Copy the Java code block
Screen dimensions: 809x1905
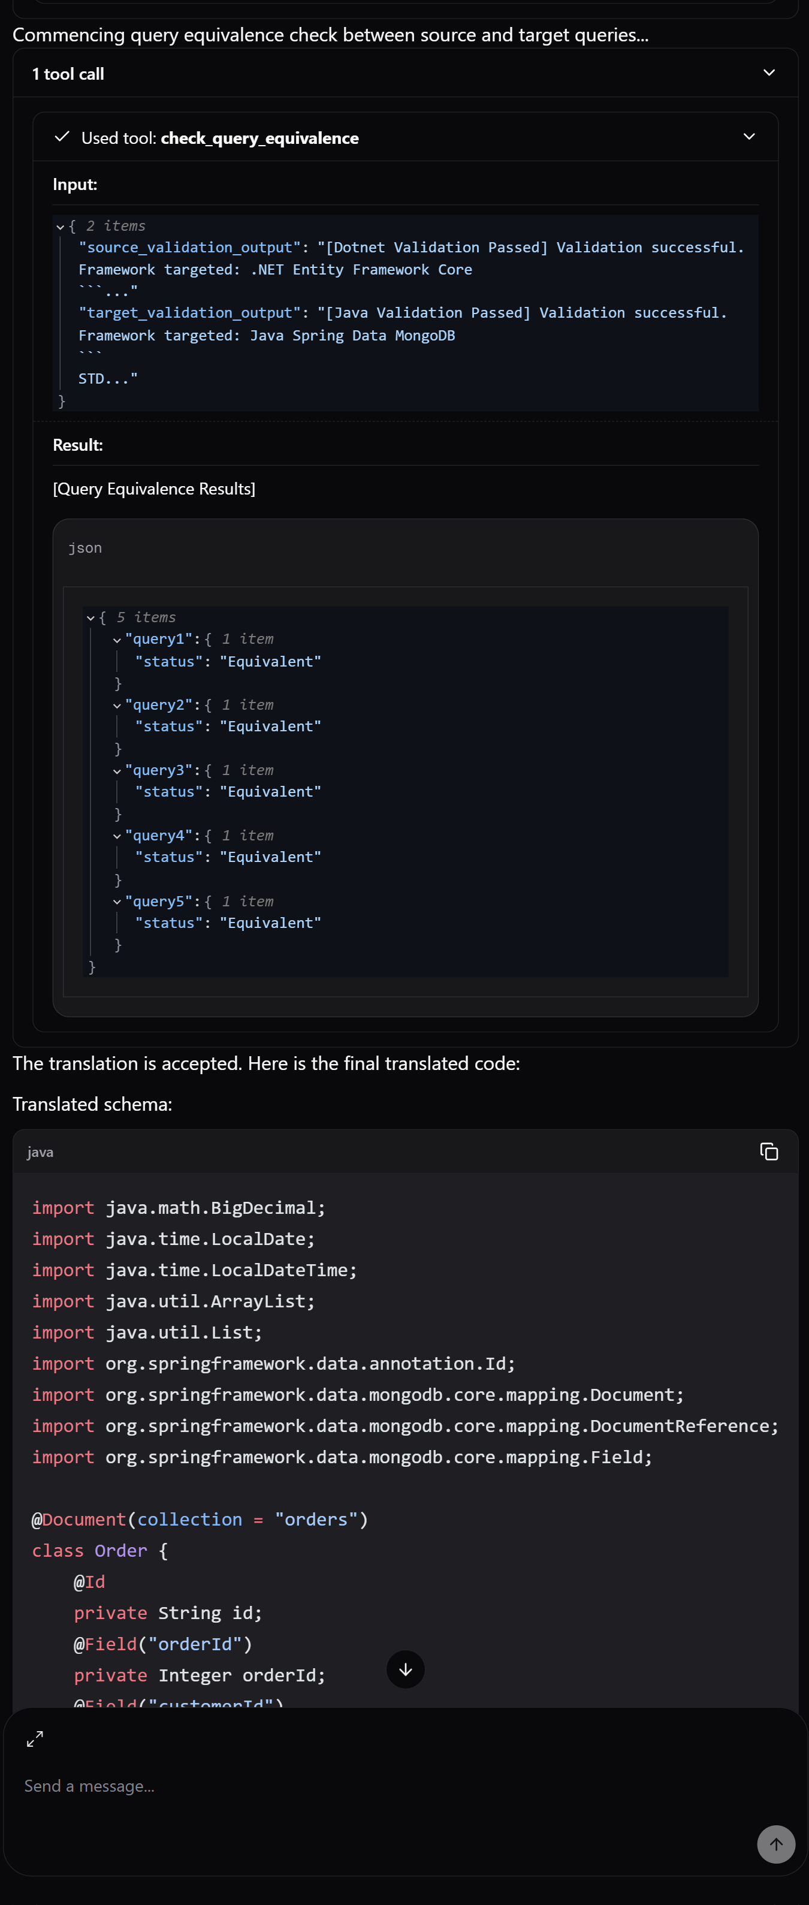coord(768,1152)
